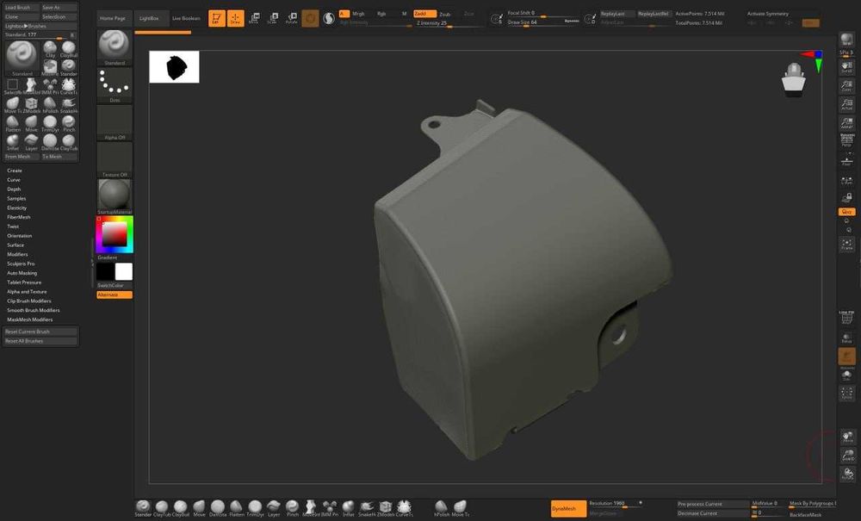The image size is (861, 521).
Task: Click Reset Current Brush
Action: click(40, 332)
